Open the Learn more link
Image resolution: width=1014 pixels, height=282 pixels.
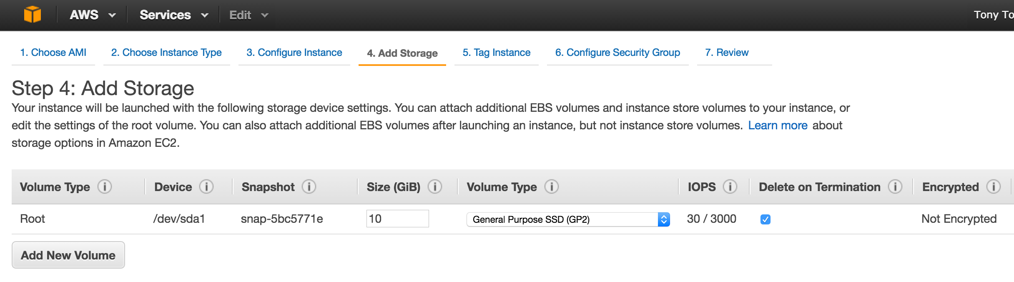click(x=778, y=125)
